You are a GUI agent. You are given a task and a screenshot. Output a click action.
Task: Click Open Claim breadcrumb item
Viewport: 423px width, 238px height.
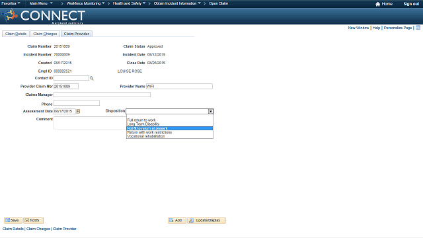pyautogui.click(x=219, y=3)
